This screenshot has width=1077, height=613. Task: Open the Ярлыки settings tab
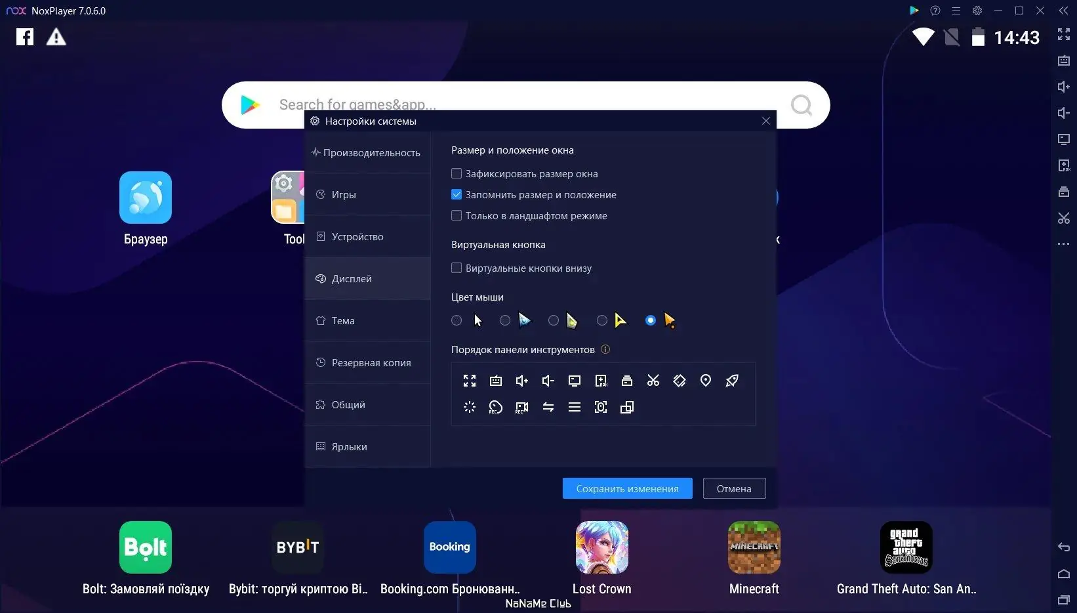pos(367,446)
